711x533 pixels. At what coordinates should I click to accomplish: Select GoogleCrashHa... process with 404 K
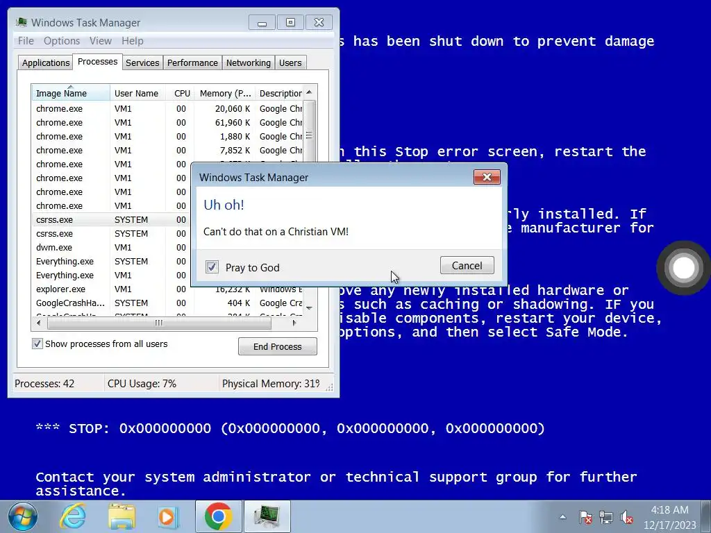(x=167, y=303)
